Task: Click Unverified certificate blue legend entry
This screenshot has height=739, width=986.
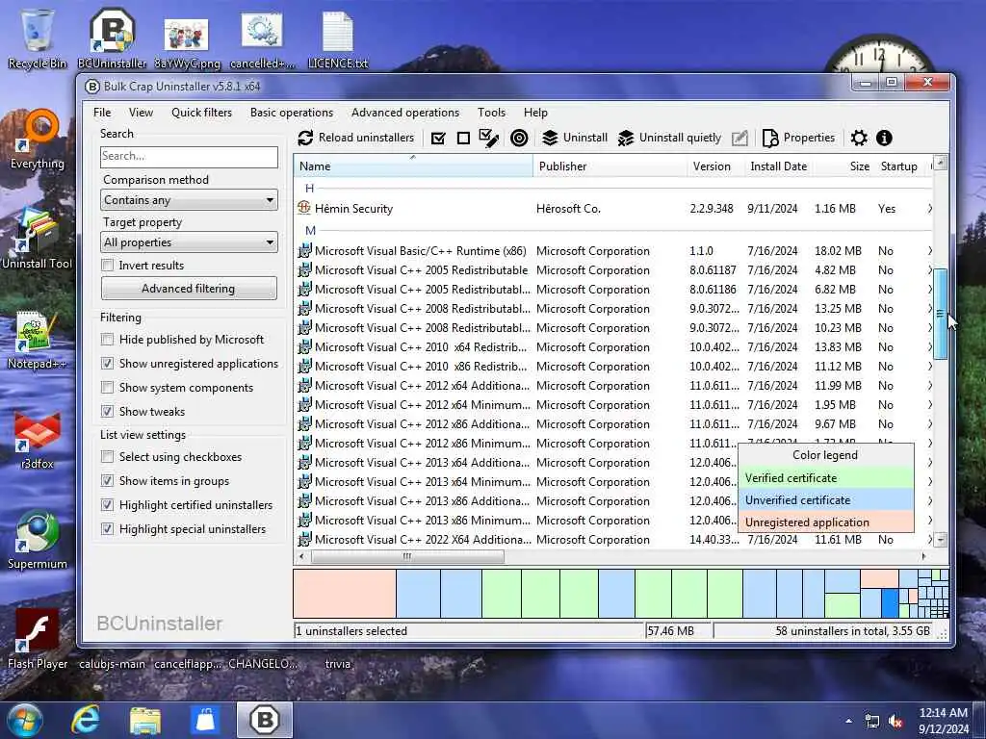Action: click(825, 500)
